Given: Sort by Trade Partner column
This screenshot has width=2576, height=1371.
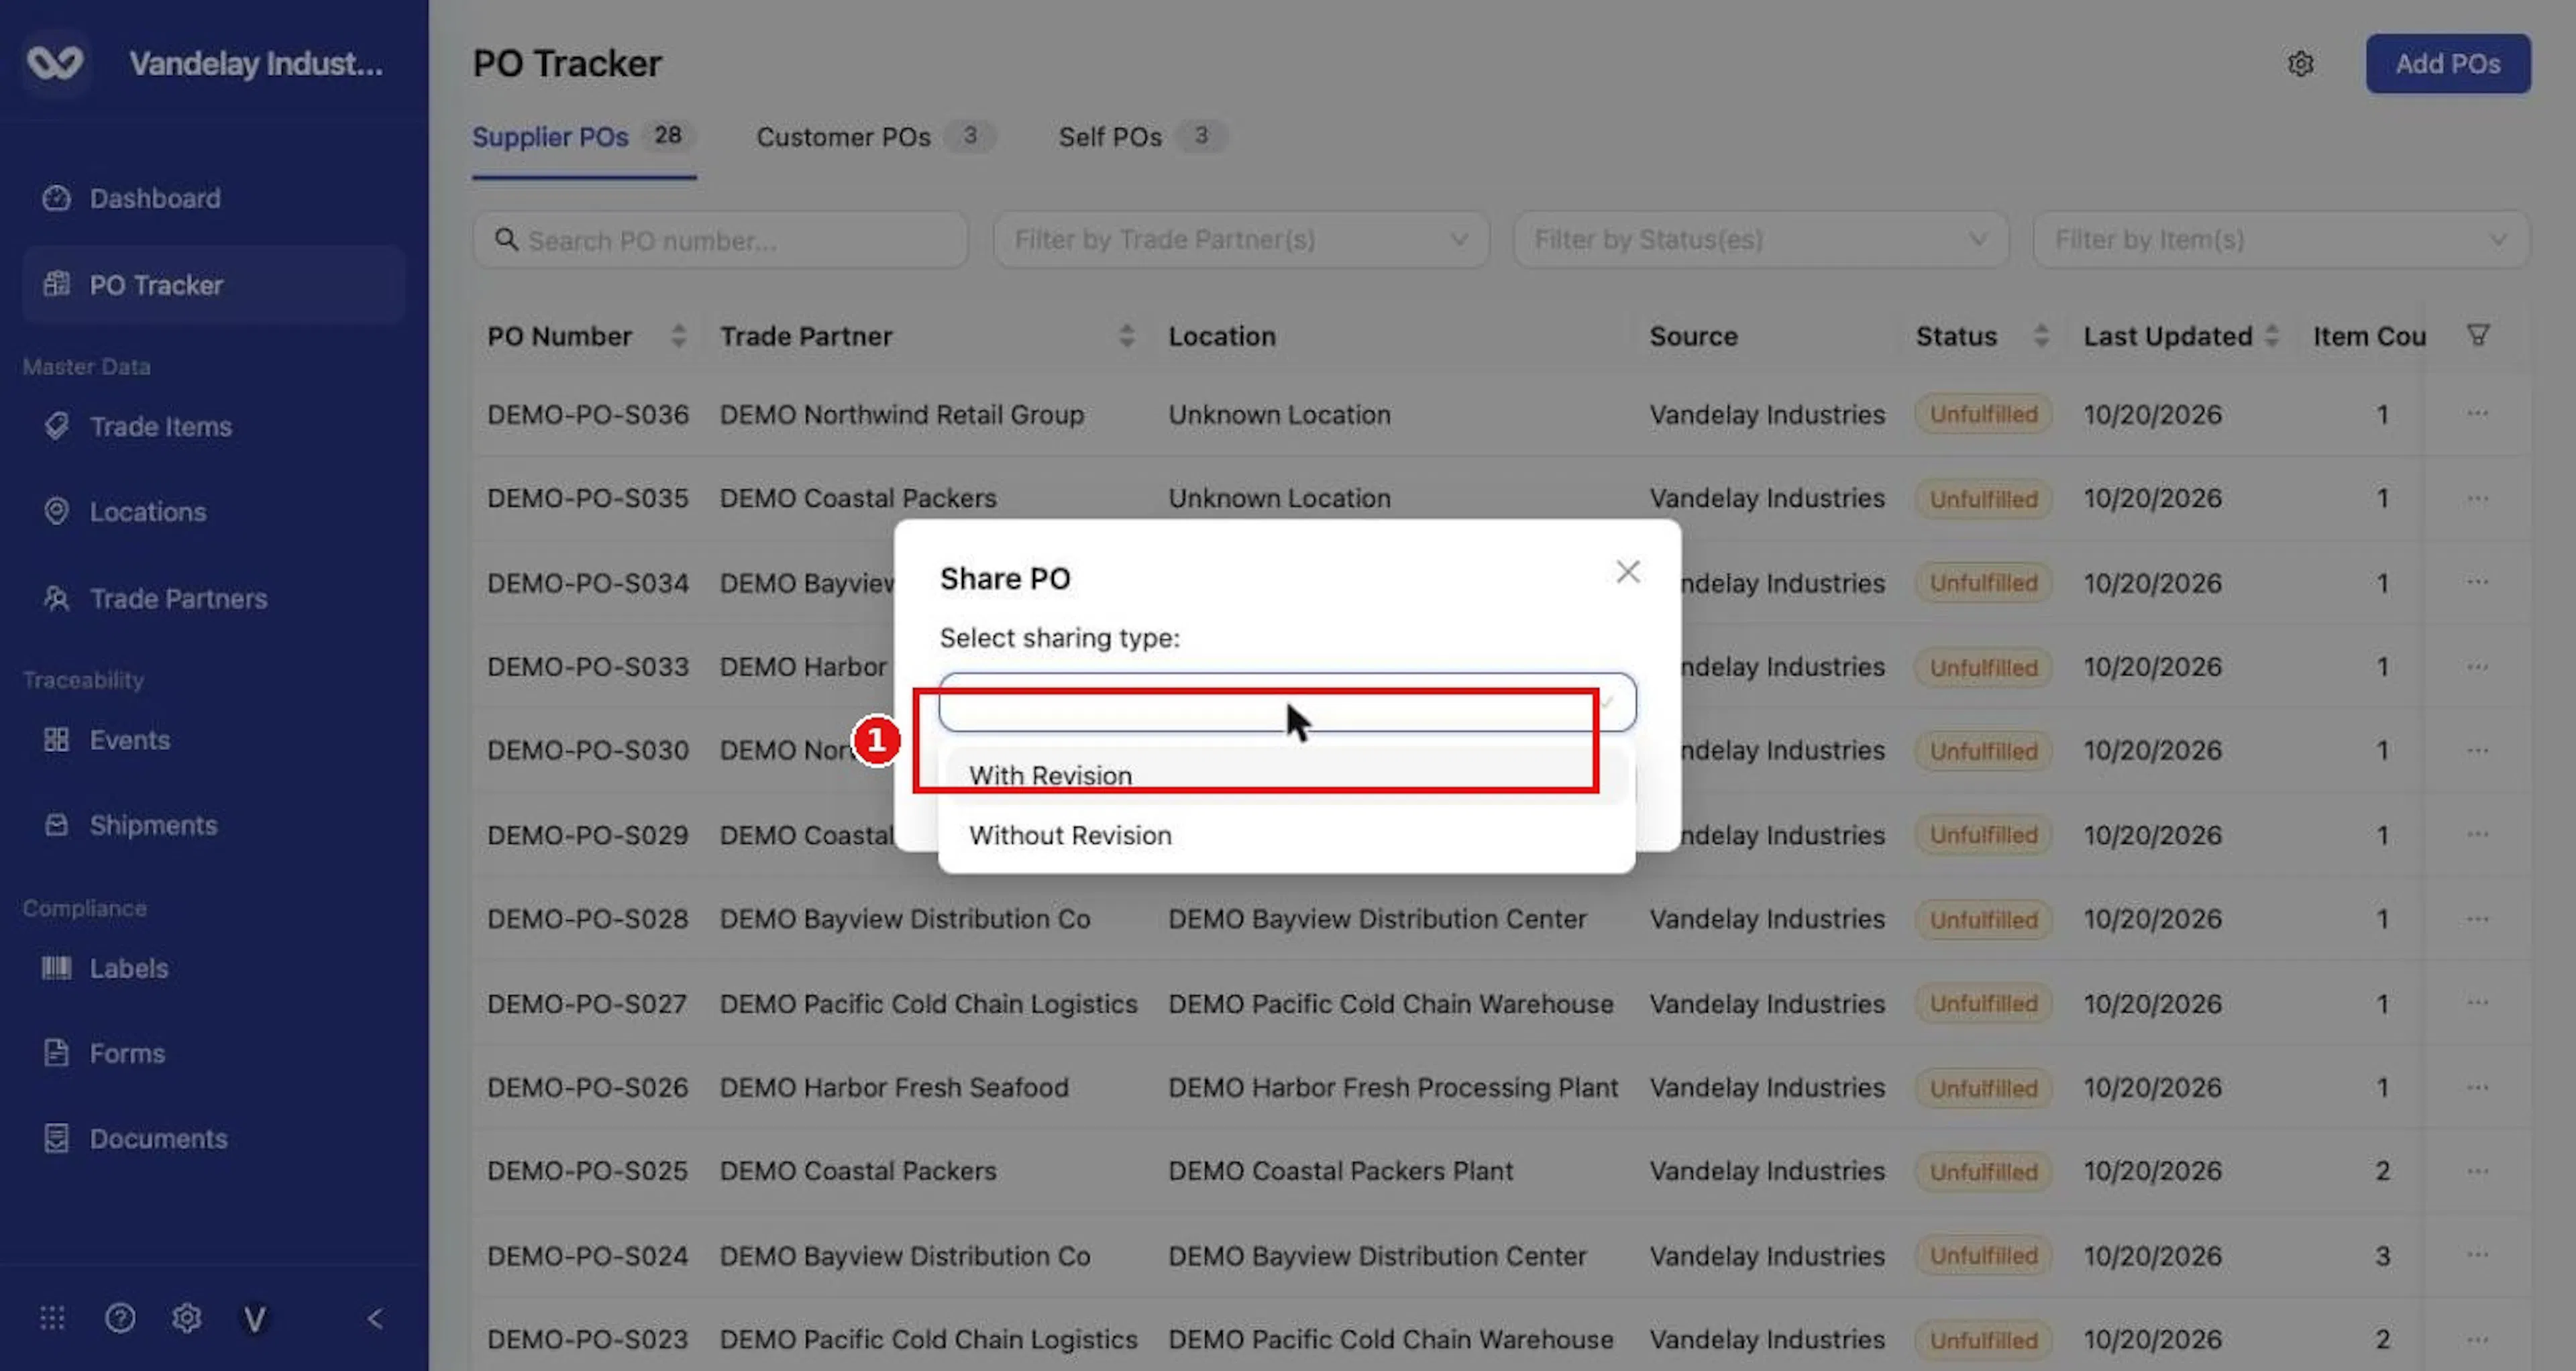Looking at the screenshot, I should [1127, 336].
